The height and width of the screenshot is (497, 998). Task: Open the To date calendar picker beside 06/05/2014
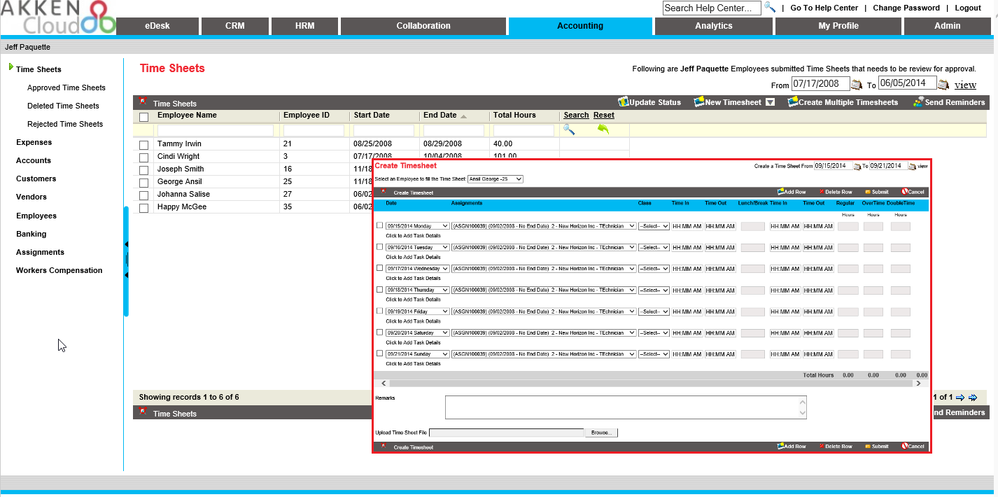pyautogui.click(x=943, y=85)
